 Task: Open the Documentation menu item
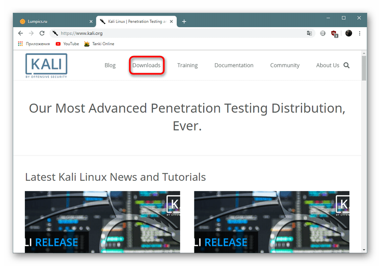pos(234,65)
